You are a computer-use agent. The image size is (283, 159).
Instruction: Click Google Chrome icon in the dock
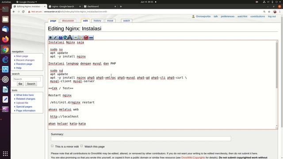pos(5,49)
